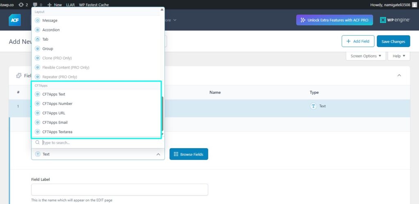Screen dimensions: 419x204
Task: Collapse the Fields panel with chevron
Action: click(x=399, y=75)
